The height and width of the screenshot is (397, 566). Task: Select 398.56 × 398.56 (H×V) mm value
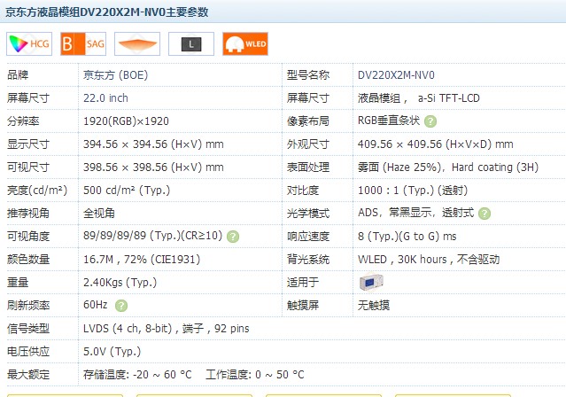click(153, 167)
